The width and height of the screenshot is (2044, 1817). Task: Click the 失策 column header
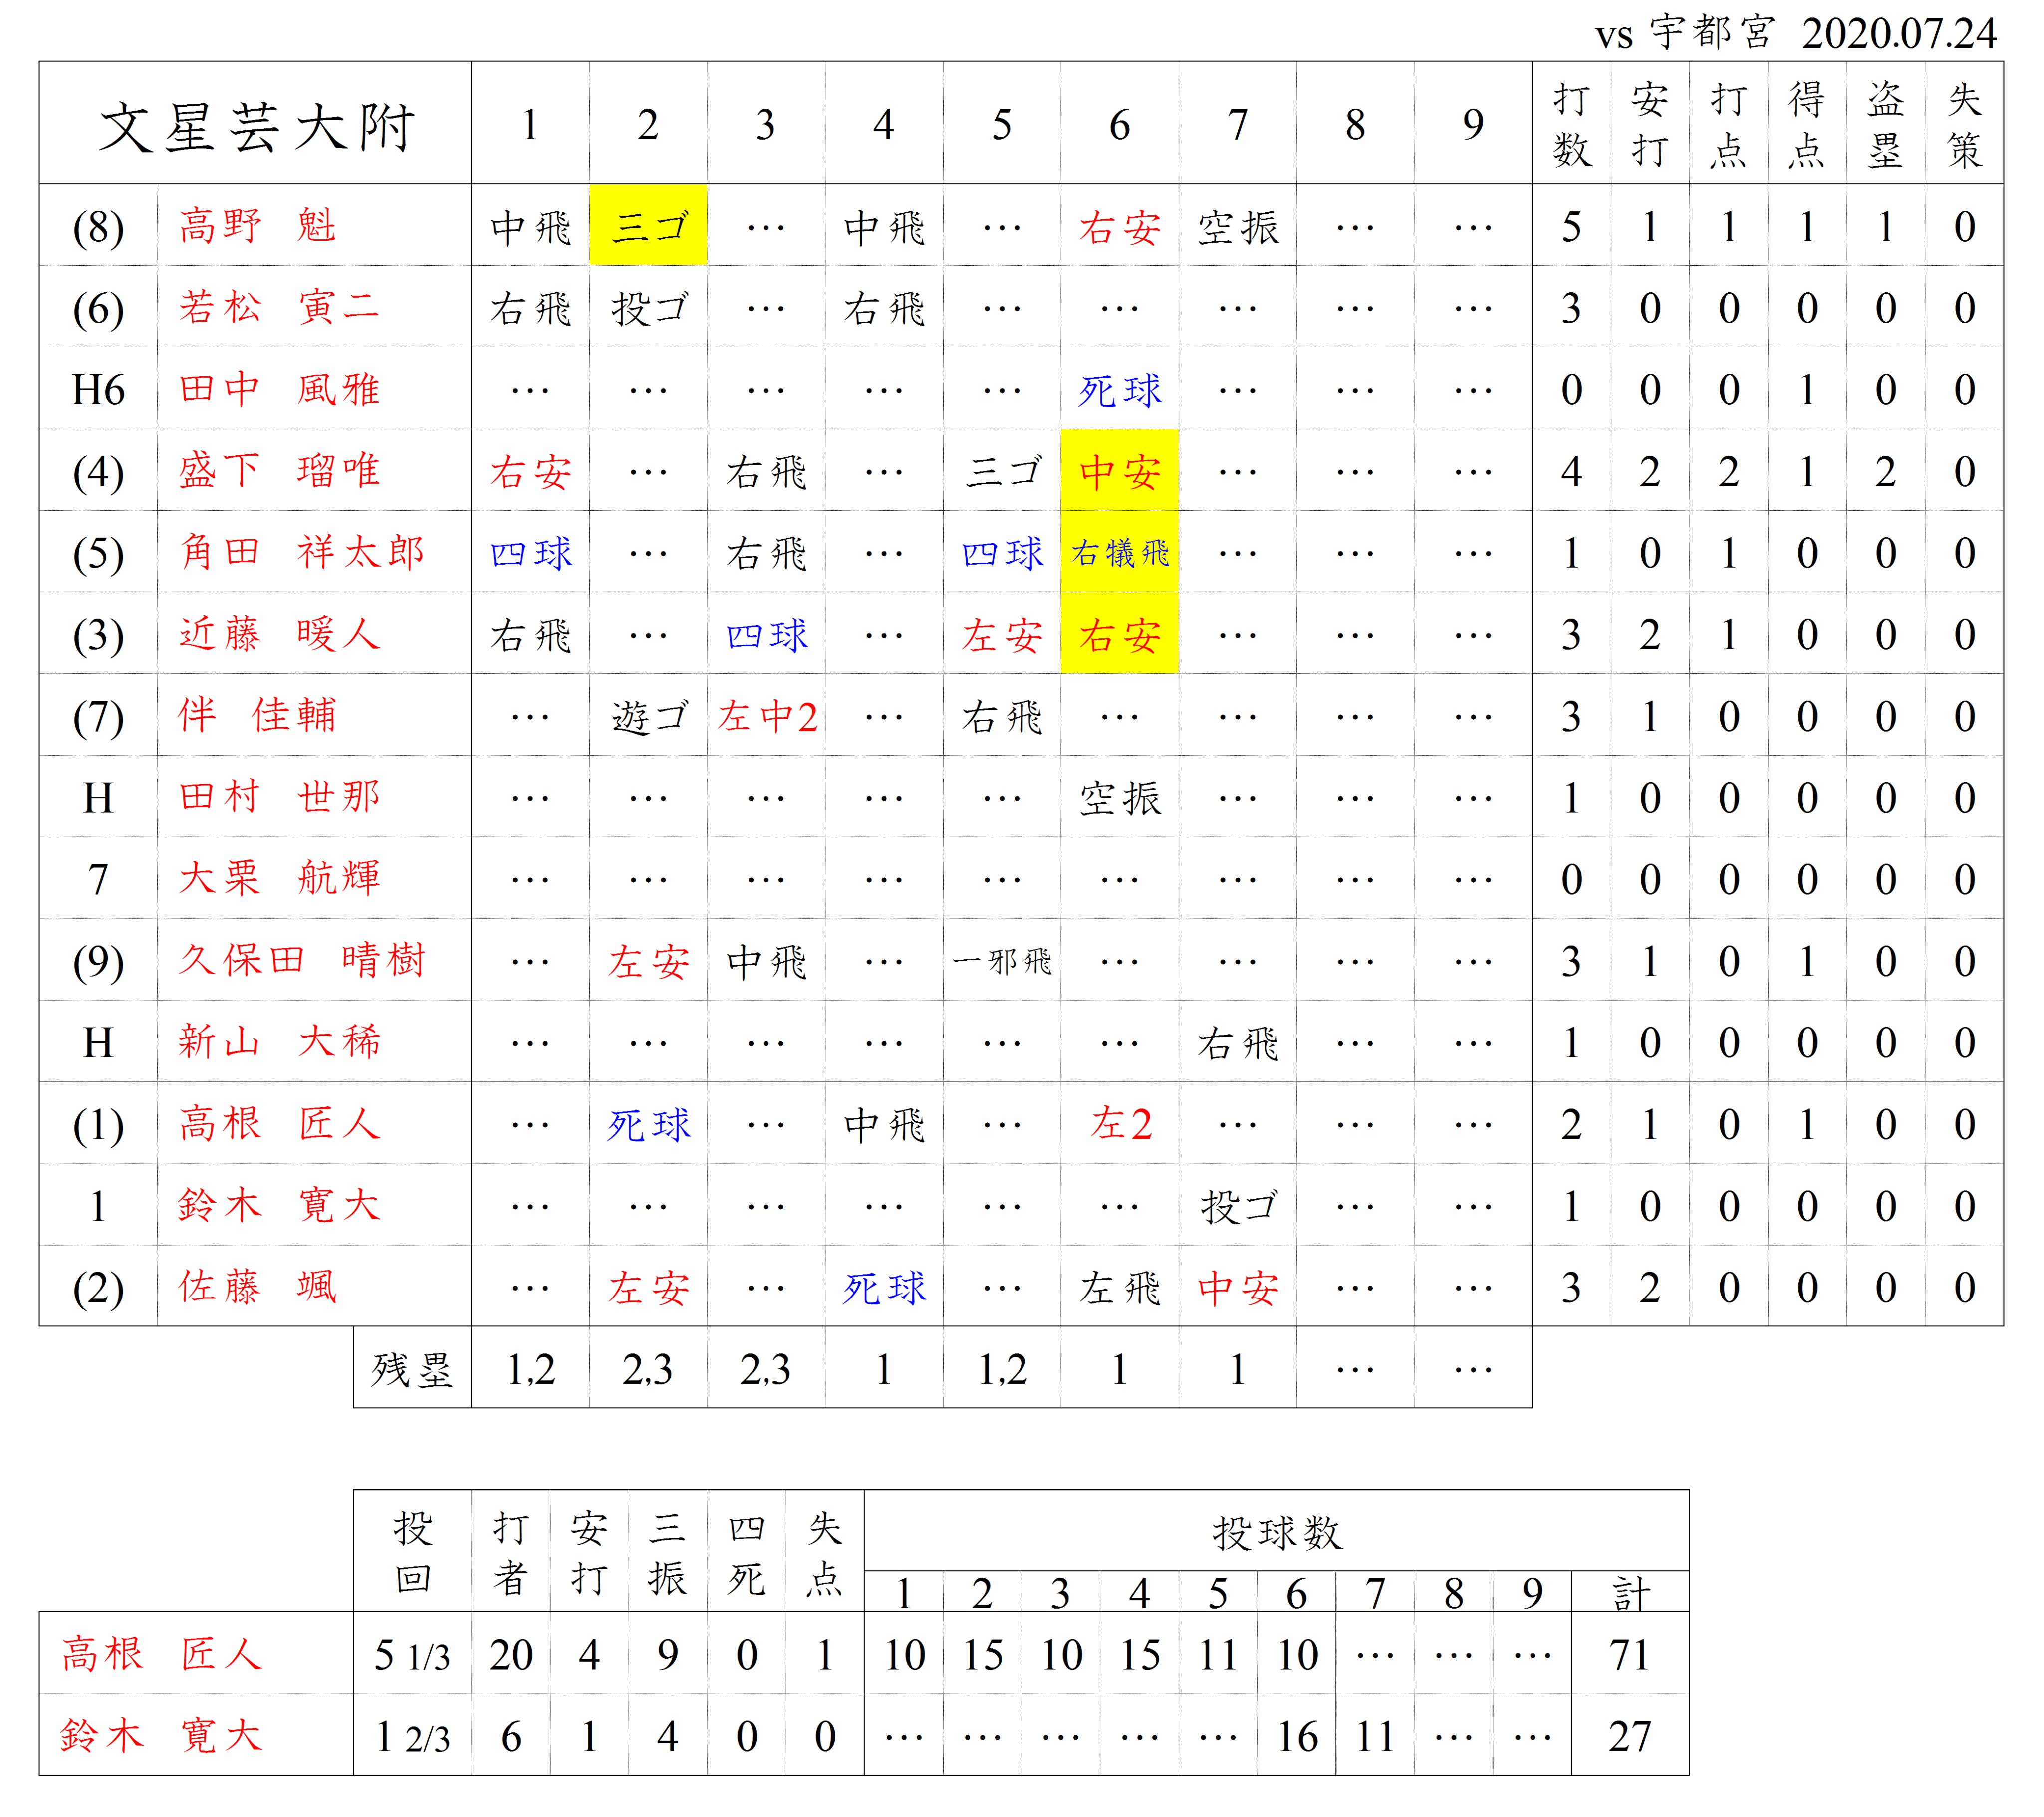[x=1964, y=124]
